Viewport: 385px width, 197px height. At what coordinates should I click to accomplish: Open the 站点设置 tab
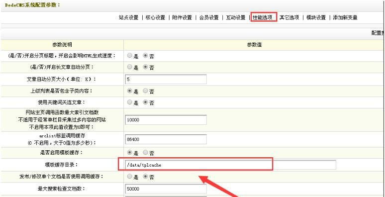[x=128, y=18]
